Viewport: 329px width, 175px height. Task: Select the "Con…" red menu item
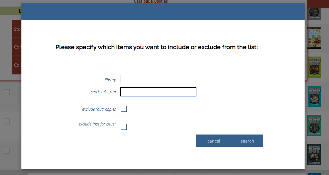(x=17, y=47)
